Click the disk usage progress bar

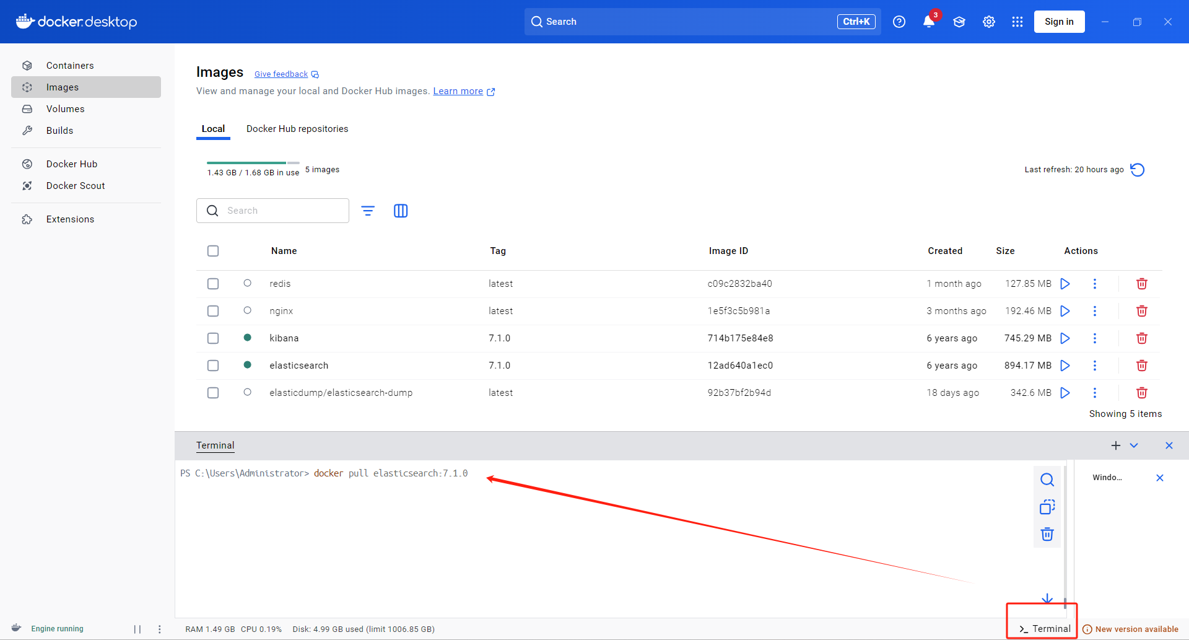click(253, 163)
